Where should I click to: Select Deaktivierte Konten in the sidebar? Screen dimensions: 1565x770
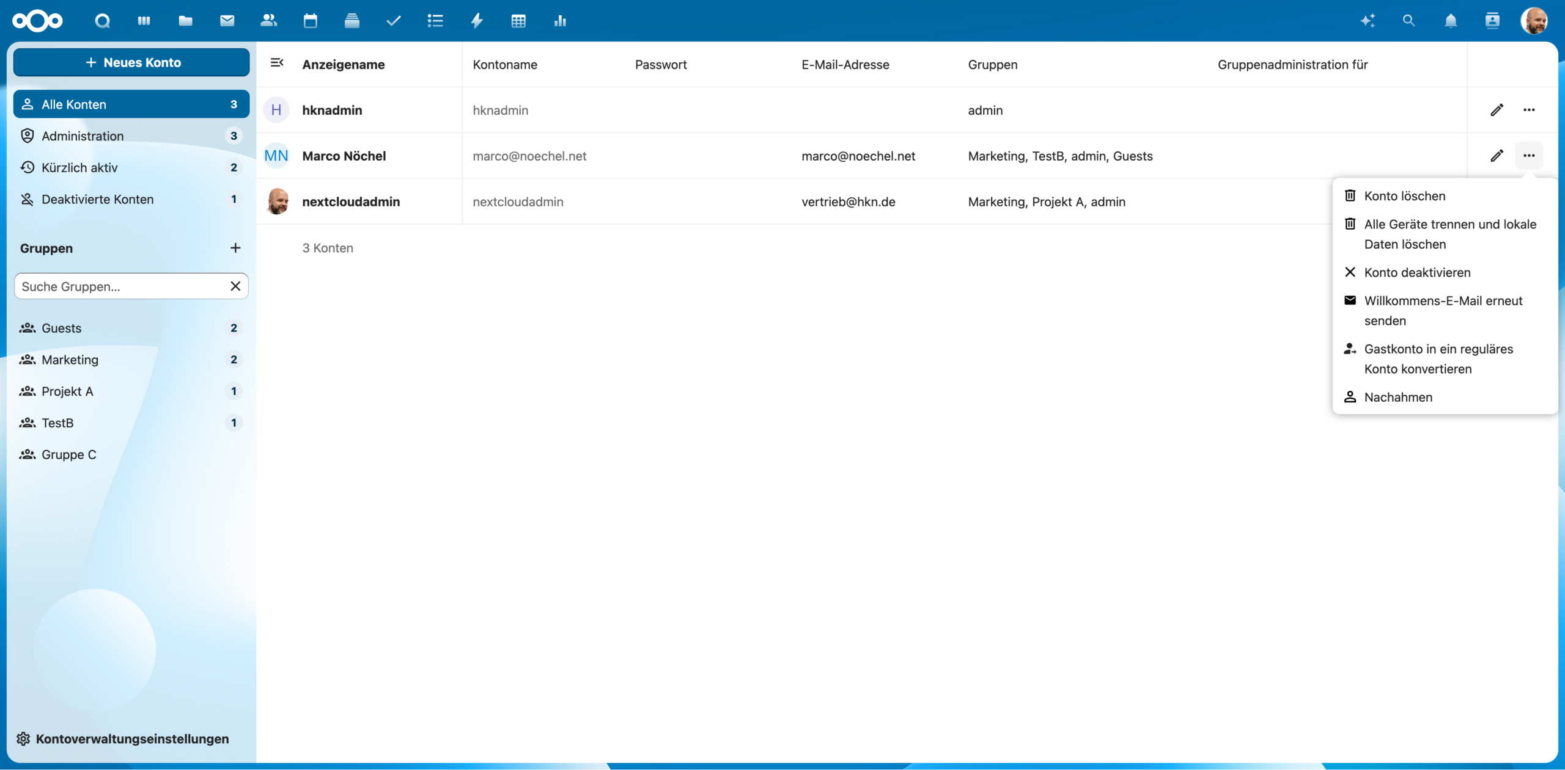pos(97,199)
